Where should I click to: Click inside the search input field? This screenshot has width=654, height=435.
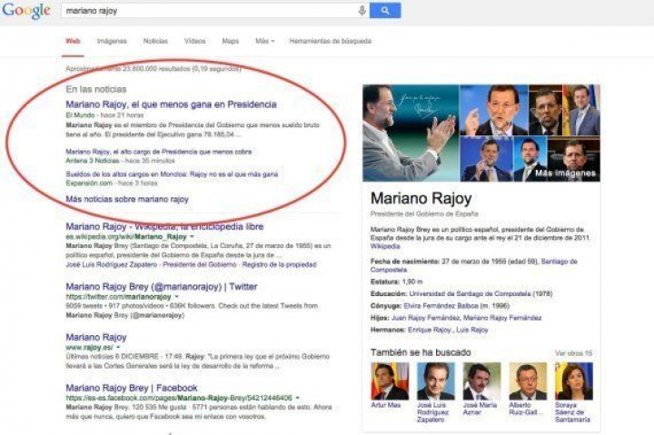209,11
